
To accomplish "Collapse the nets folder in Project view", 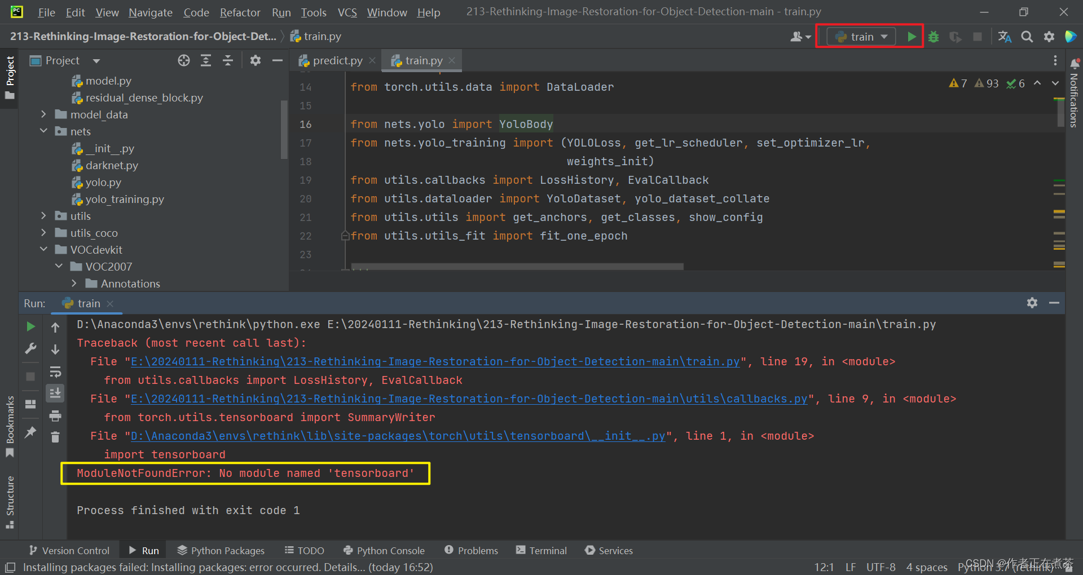I will (x=43, y=131).
